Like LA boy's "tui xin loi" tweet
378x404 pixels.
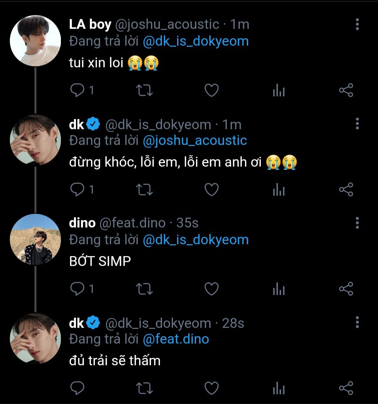point(211,90)
